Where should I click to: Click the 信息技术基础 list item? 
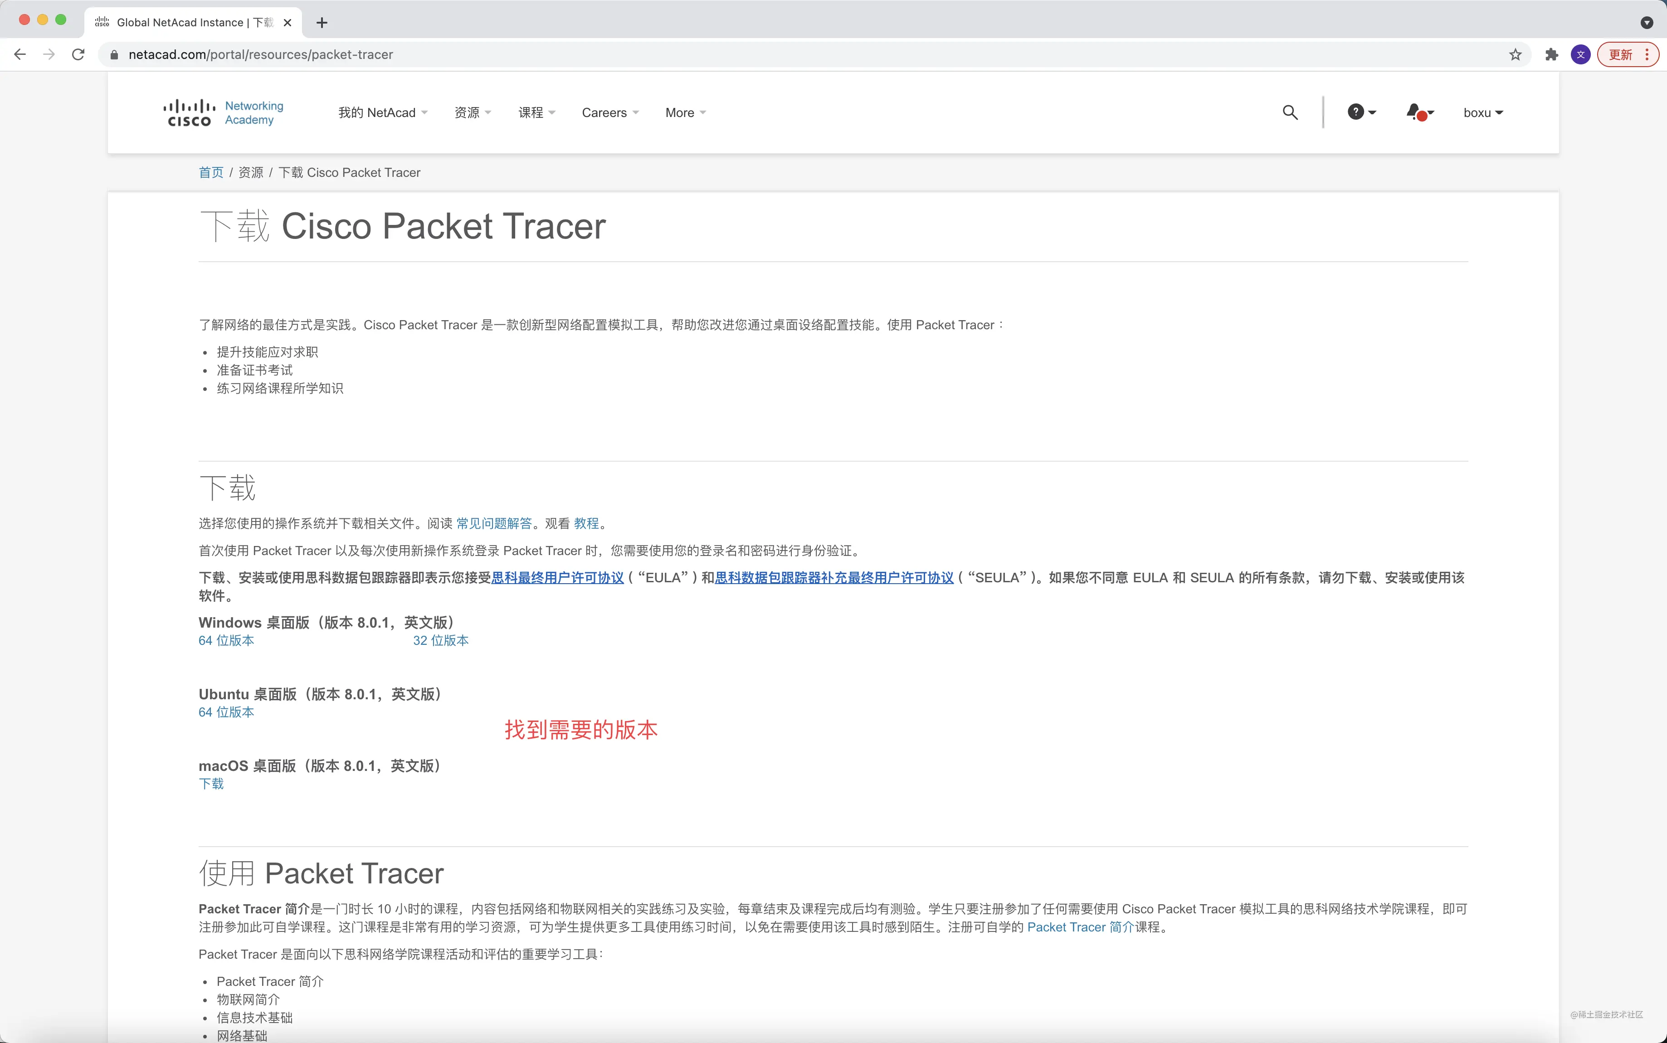(254, 1018)
